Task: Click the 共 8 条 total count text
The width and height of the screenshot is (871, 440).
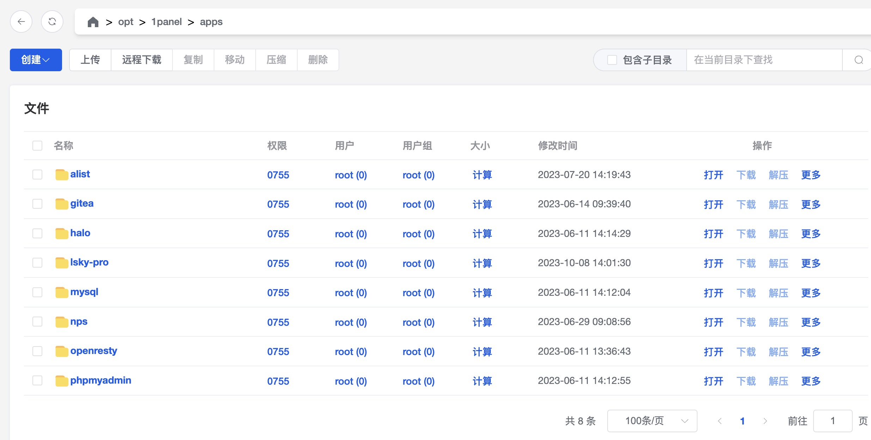Action: [x=580, y=421]
